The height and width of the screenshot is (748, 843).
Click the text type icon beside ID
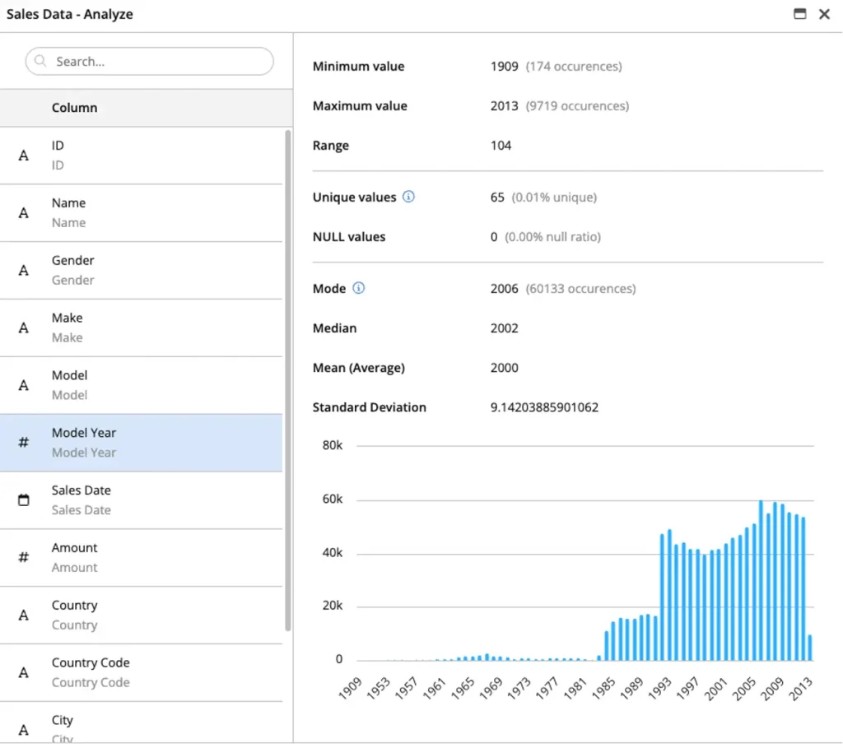(24, 156)
